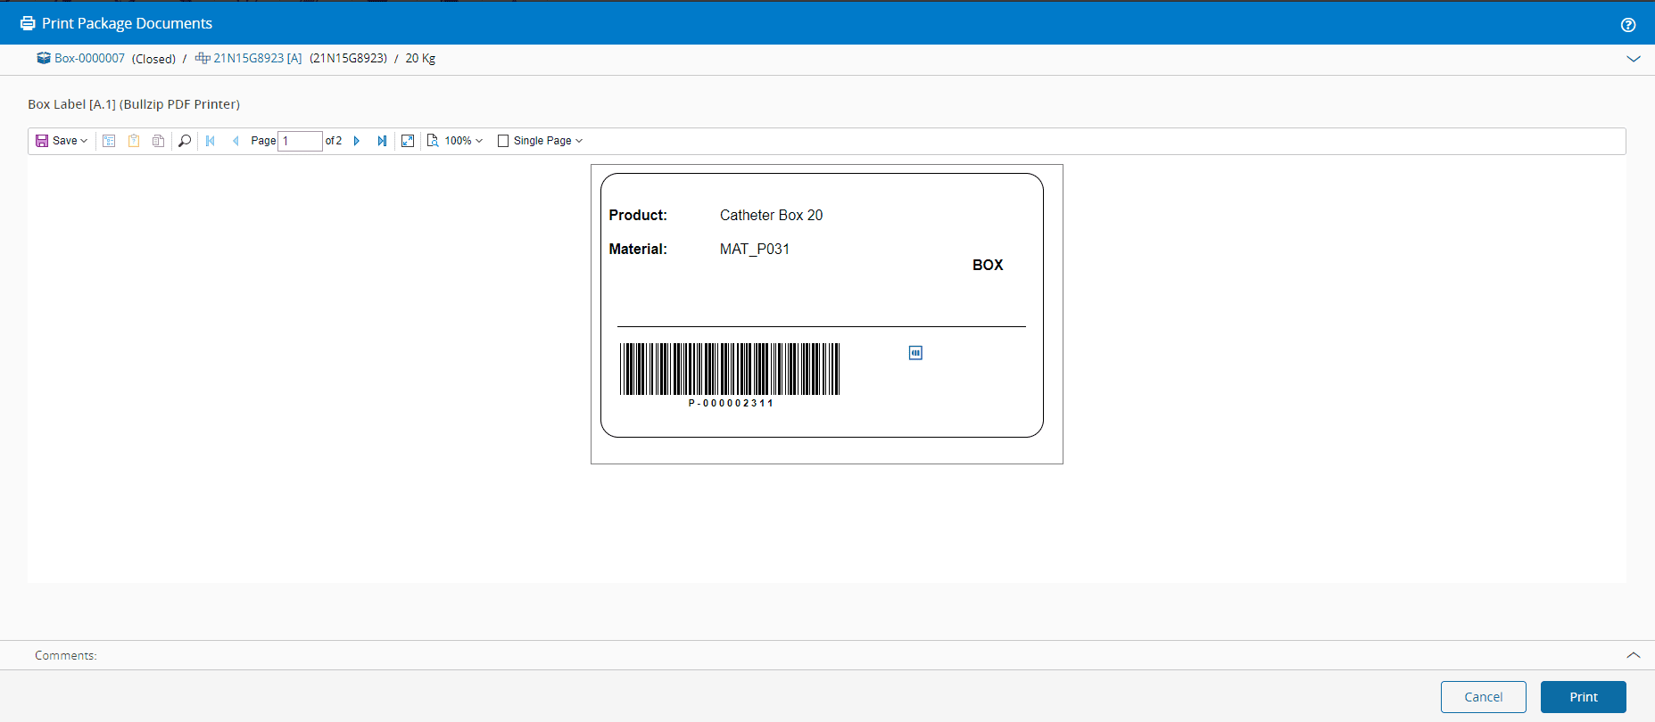This screenshot has height=722, width=1655.
Task: Open the Save dropdown in report toolbar
Action: click(x=62, y=141)
